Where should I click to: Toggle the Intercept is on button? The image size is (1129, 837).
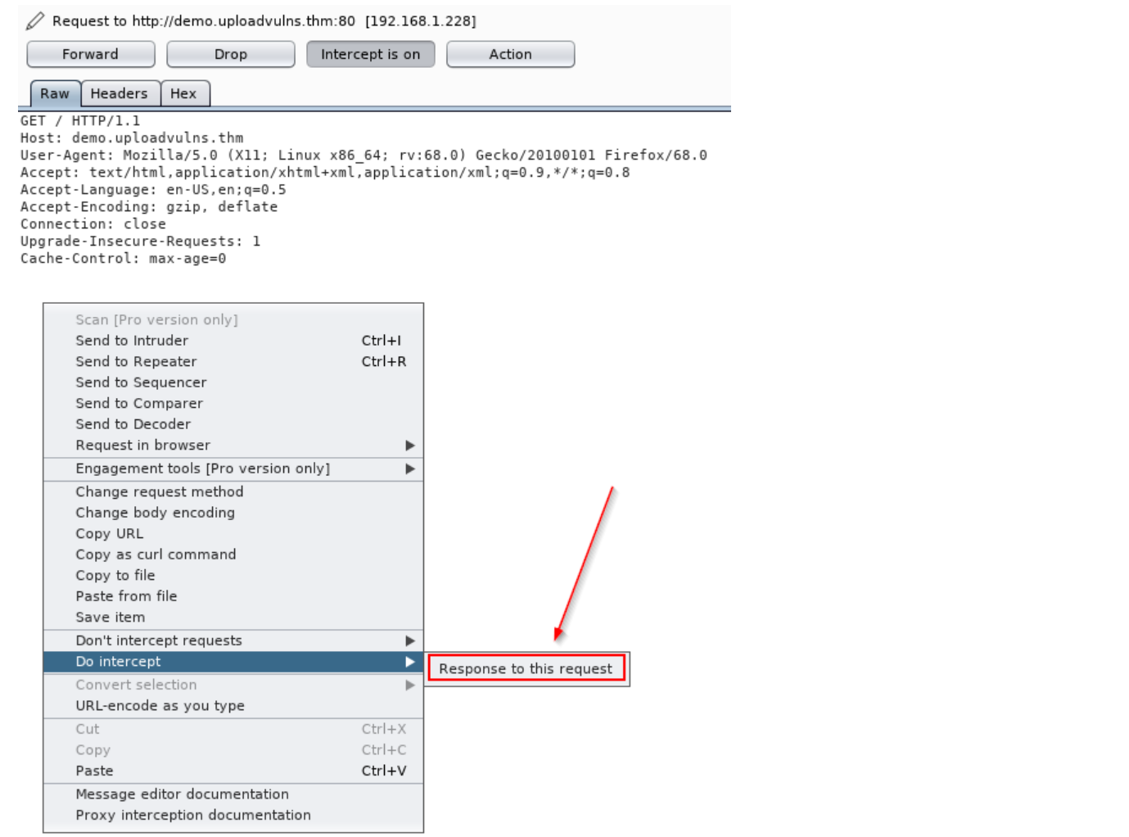(x=370, y=54)
